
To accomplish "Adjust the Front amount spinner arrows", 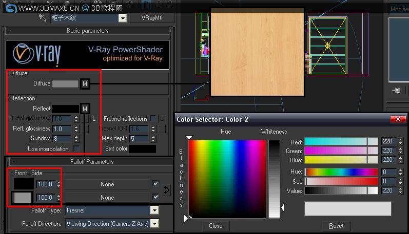I will pyautogui.click(x=59, y=184).
